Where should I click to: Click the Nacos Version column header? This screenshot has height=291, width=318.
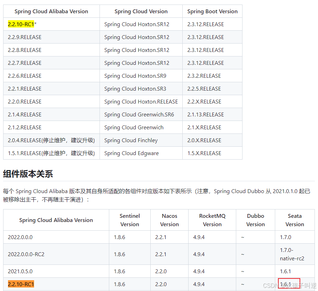click(x=169, y=220)
